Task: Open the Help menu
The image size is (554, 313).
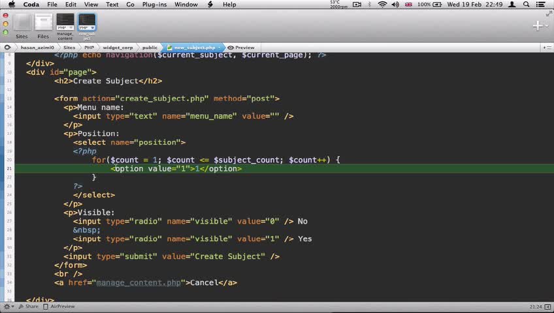Action: point(229,5)
